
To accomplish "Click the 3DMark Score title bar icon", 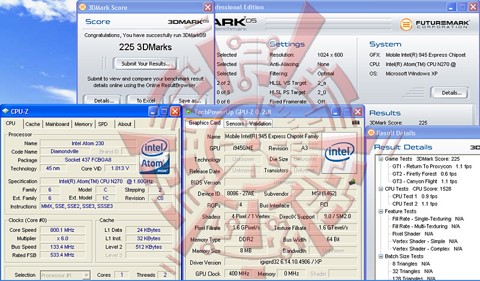I will [x=82, y=7].
